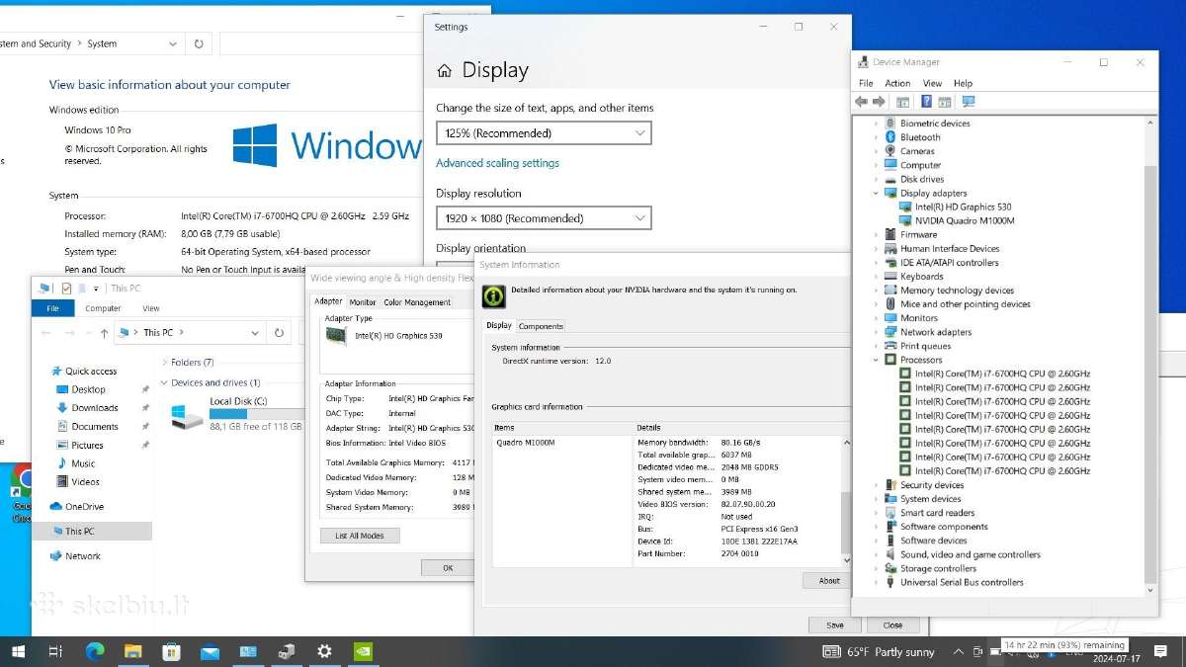
Task: Click Save in NVIDIA System Information
Action: 835,625
